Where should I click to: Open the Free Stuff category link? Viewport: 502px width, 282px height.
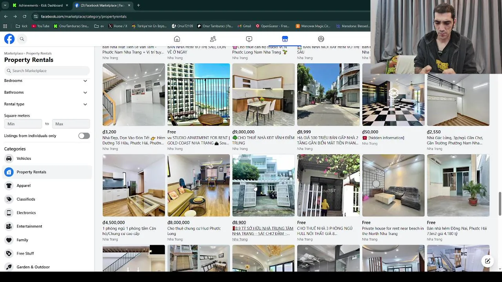(x=25, y=253)
